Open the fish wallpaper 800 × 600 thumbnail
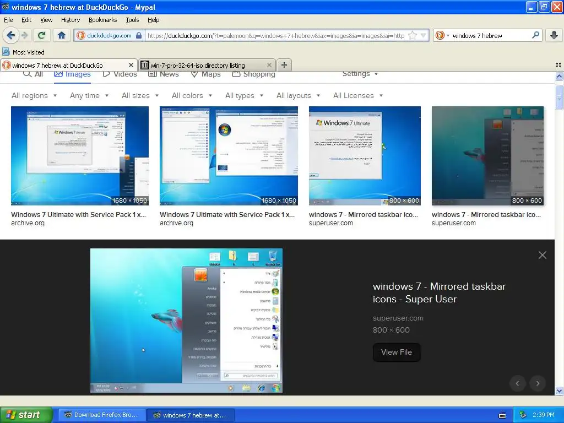 [488, 156]
